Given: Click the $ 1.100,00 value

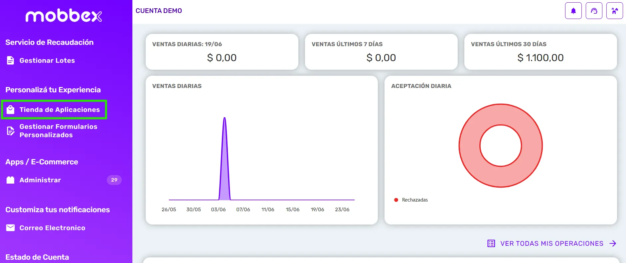Looking at the screenshot, I should point(541,58).
